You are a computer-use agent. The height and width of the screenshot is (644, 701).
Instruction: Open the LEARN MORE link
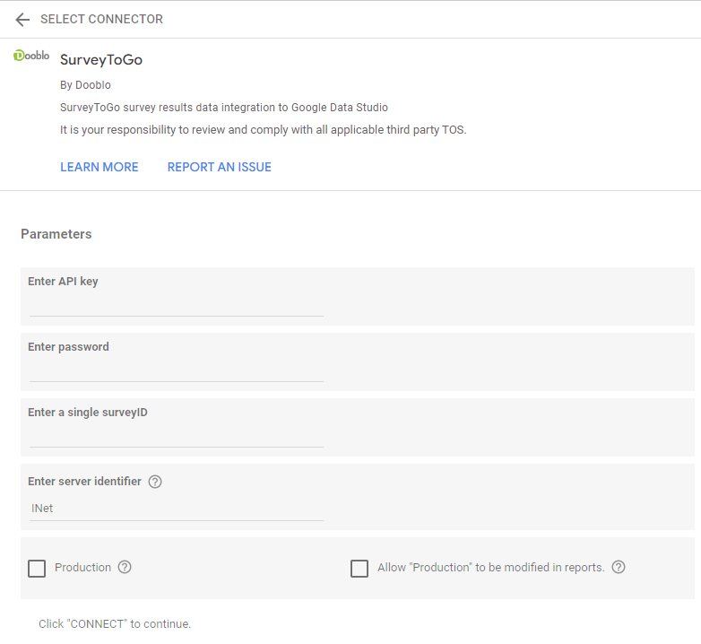[x=100, y=167]
